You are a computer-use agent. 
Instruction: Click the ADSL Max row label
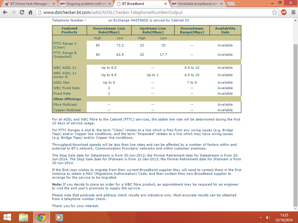pyautogui.click(x=61, y=82)
